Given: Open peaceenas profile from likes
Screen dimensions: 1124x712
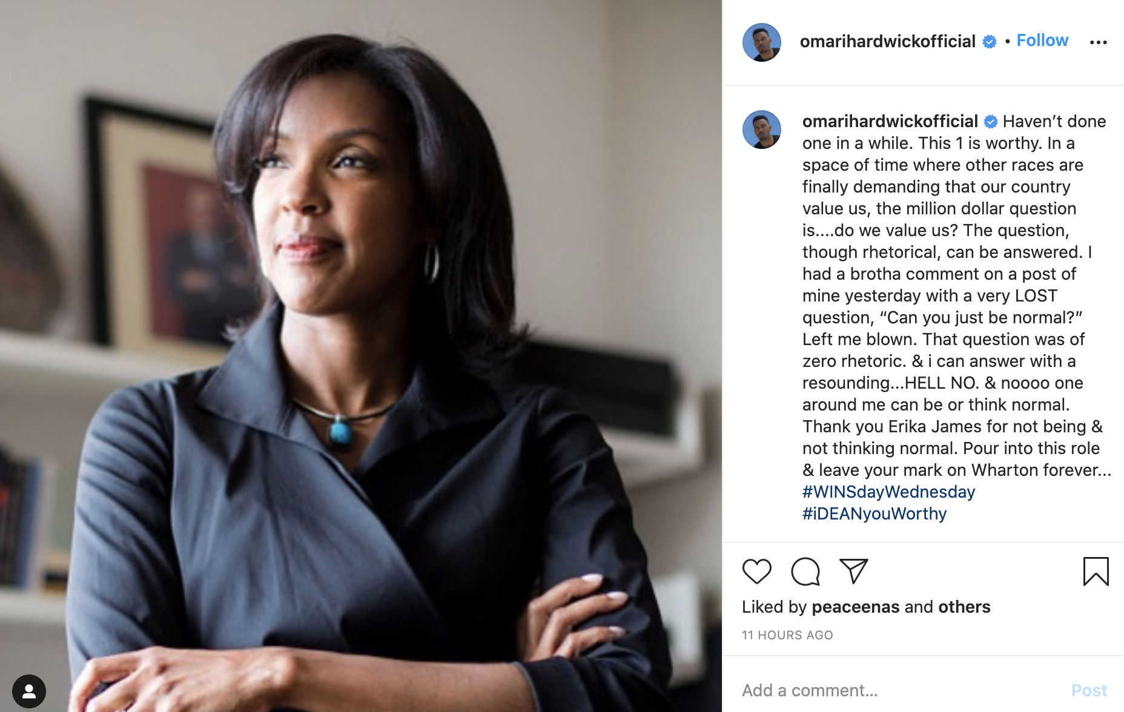Looking at the screenshot, I should click(855, 607).
